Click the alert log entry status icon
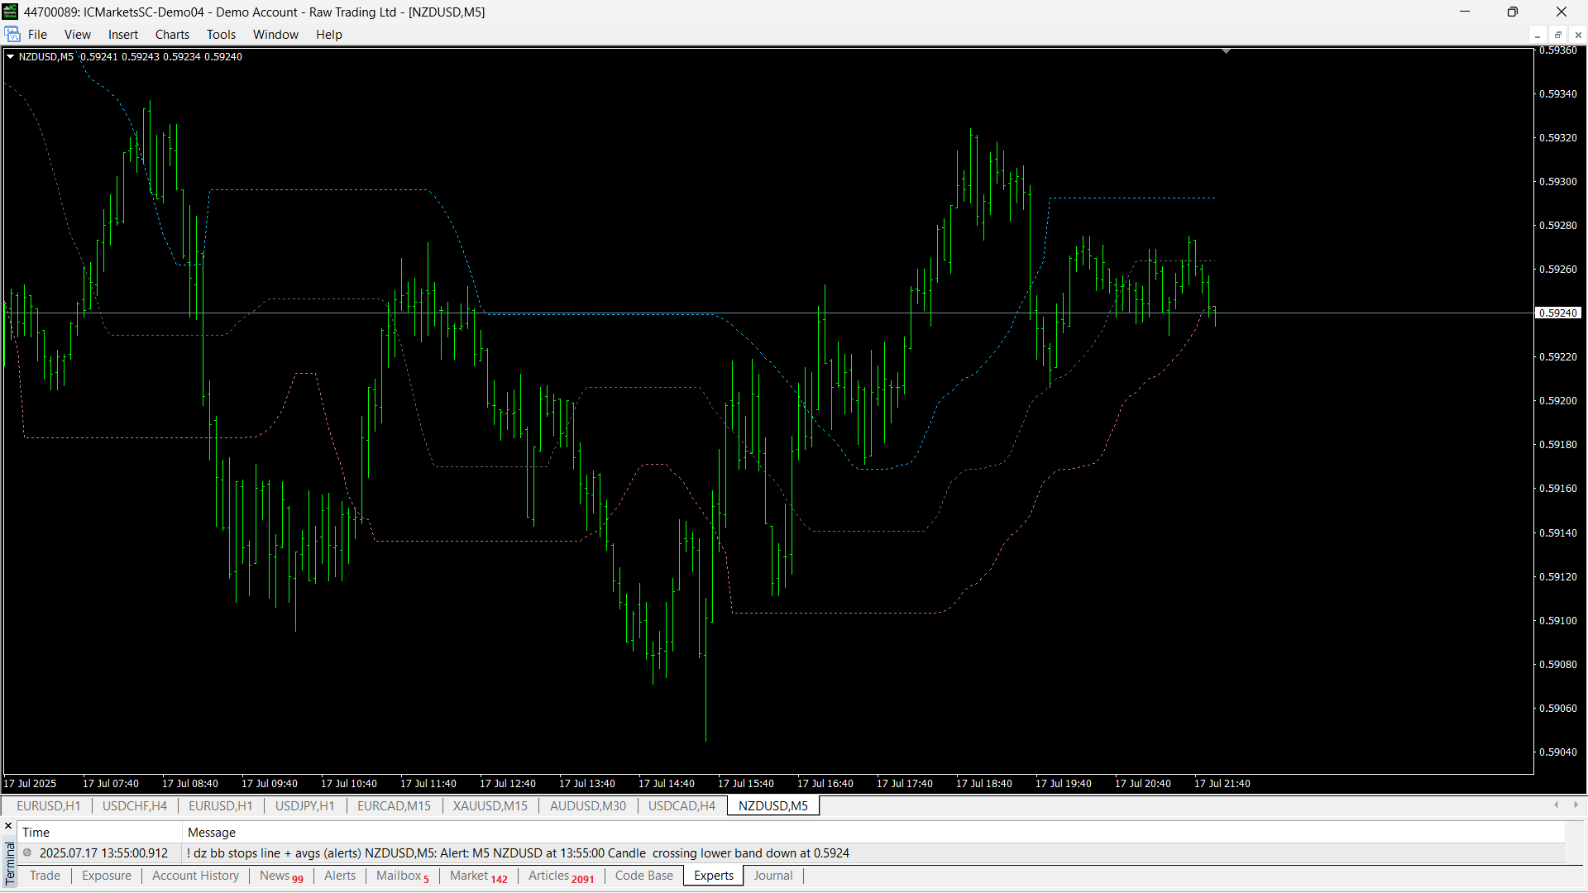 27,852
